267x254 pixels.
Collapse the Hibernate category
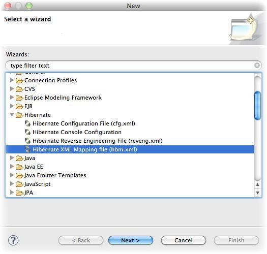12,115
